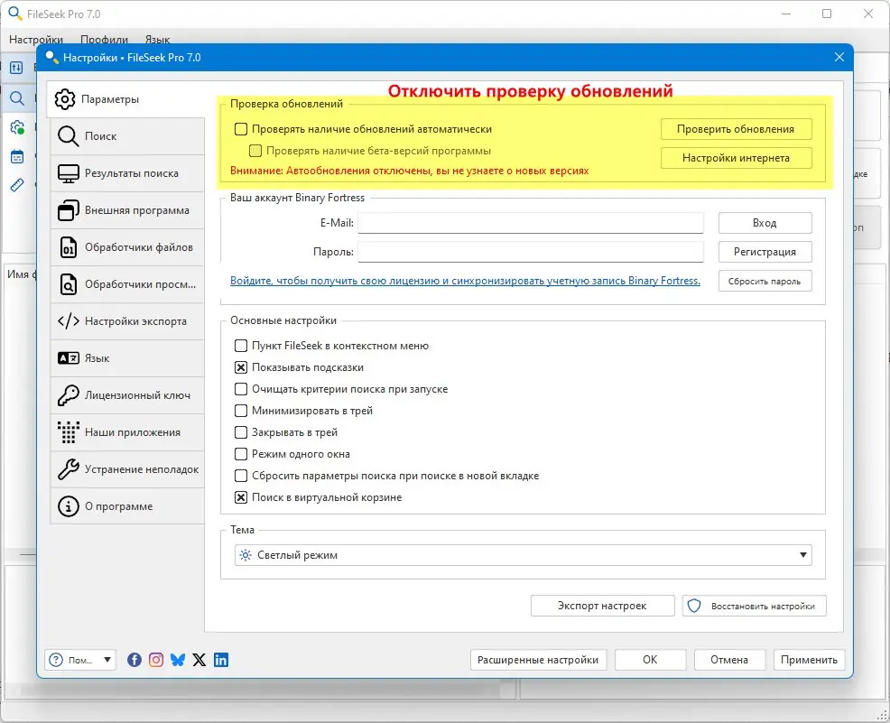
Task: Enable Пункт FileSeek в контекстном меню
Action: tap(241, 346)
